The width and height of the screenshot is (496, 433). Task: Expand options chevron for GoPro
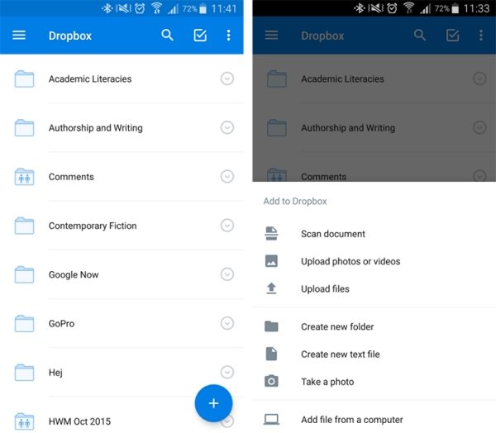(227, 323)
